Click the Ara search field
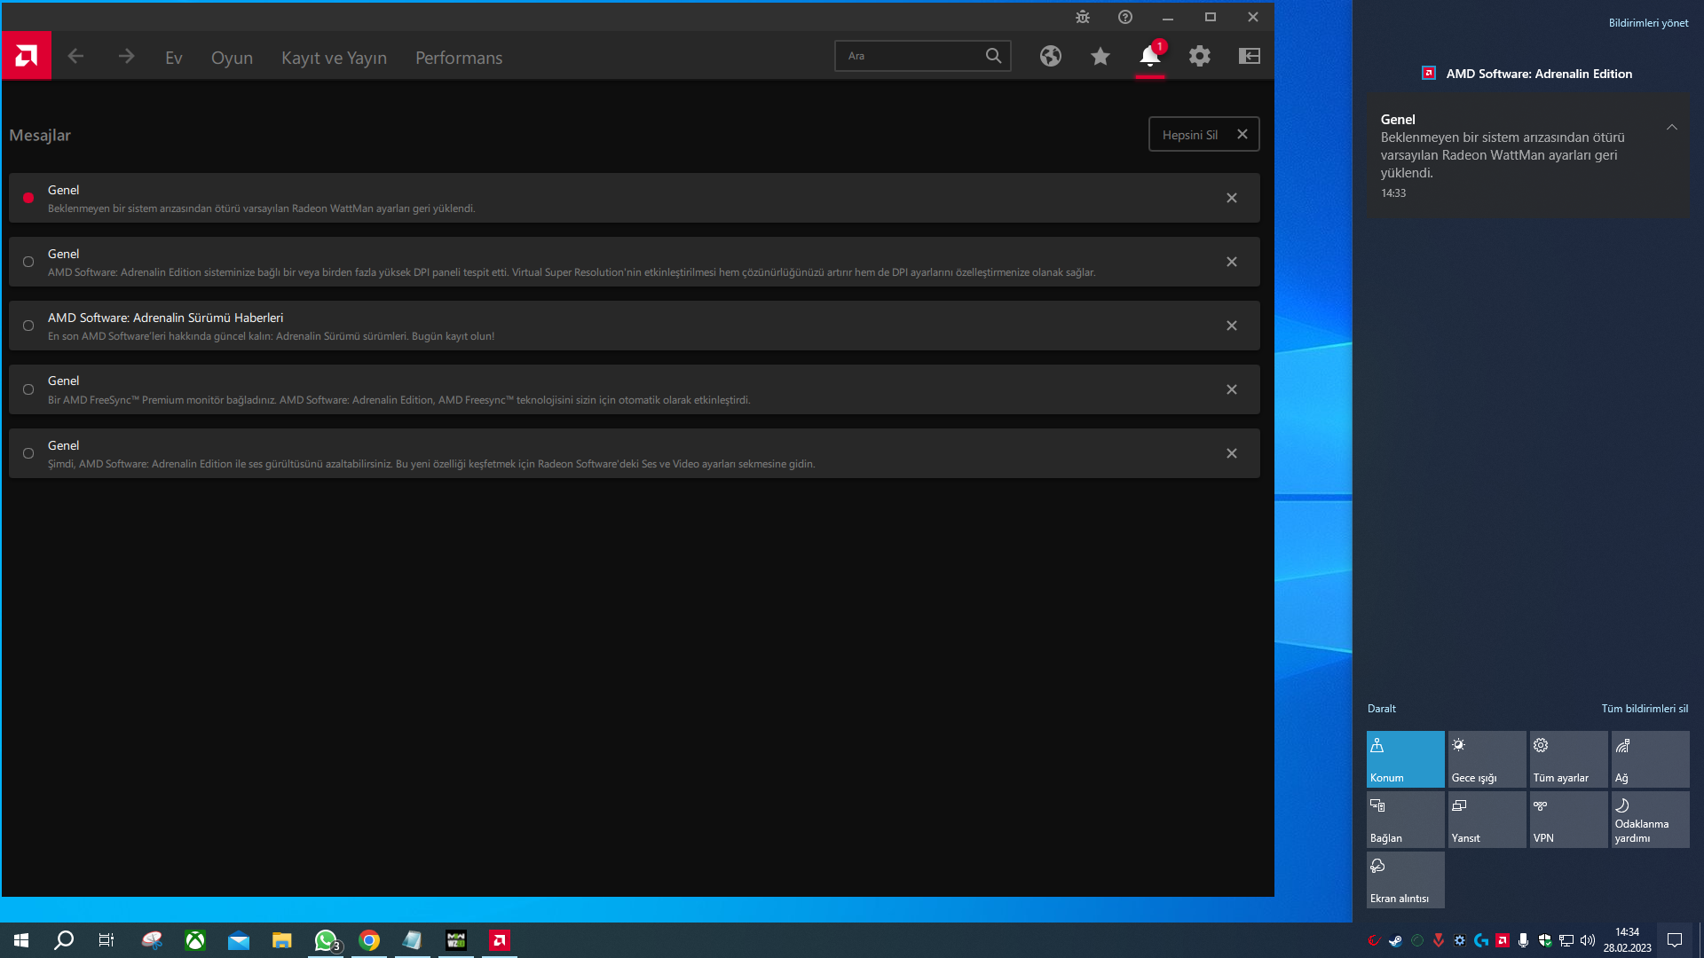 [910, 56]
